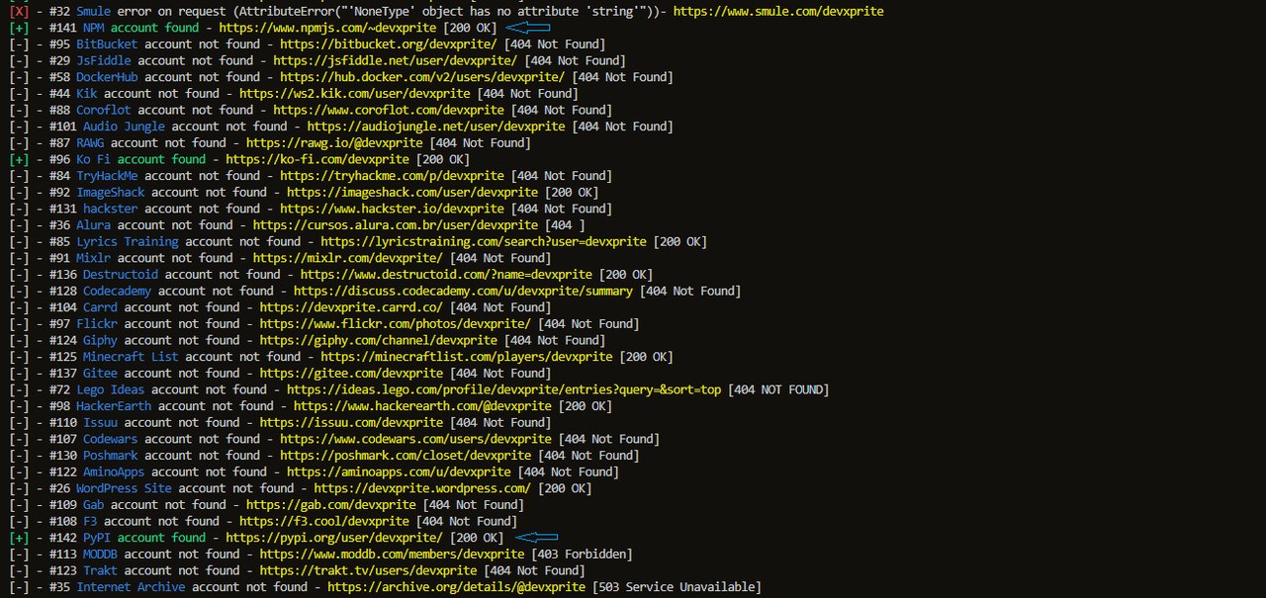The height and width of the screenshot is (598, 1266).
Task: Click the '[404 NOT FOUND]' Lego status
Action: coord(778,390)
